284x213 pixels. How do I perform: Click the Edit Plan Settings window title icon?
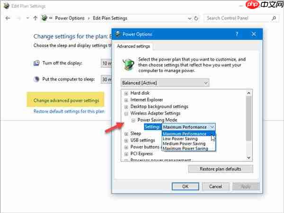[x=6, y=6]
